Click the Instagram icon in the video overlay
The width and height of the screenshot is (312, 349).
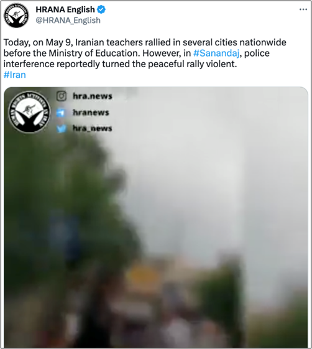coord(62,96)
